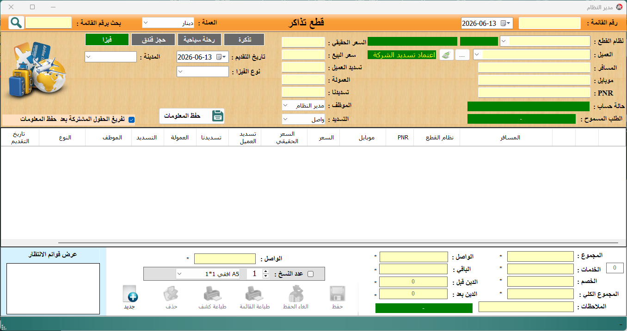This screenshot has height=331, width=627.
Task: Select the فيزا tab
Action: point(107,39)
